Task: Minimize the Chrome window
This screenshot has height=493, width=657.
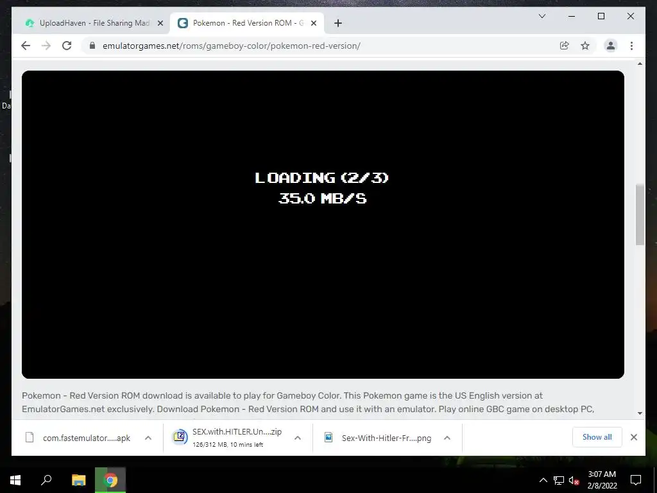Action: pyautogui.click(x=572, y=16)
